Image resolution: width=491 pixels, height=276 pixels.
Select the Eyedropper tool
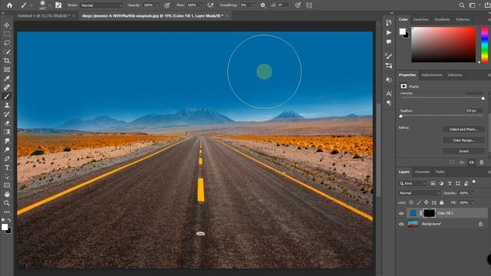coord(7,78)
